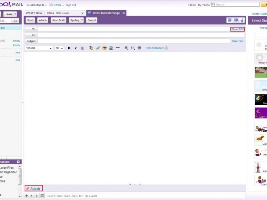Click Hide Stationery link

point(155,48)
